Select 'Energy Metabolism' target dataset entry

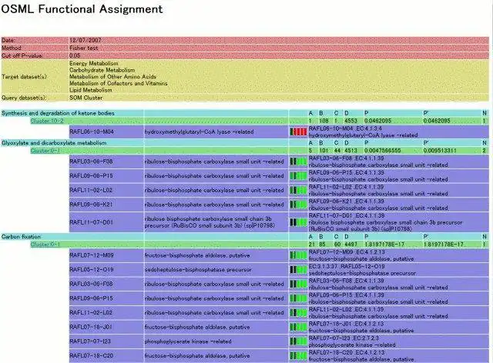point(94,63)
